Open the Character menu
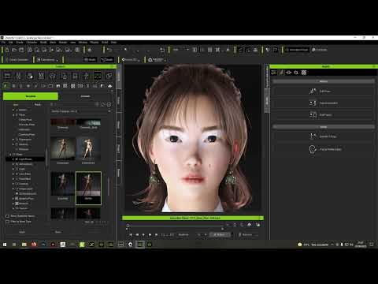Image resolution: width=378 pixels, height=284 pixels. pyautogui.click(x=31, y=43)
